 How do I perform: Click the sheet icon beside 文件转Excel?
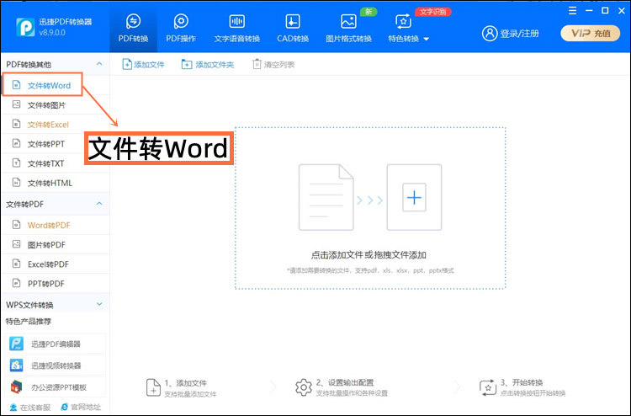click(16, 124)
